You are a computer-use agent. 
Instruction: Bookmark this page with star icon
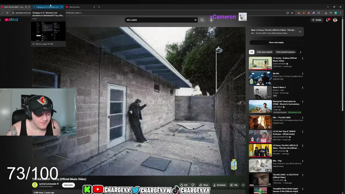point(292,13)
